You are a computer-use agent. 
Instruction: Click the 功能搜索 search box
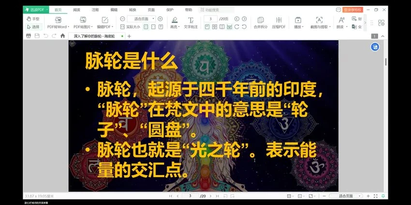tap(216, 10)
